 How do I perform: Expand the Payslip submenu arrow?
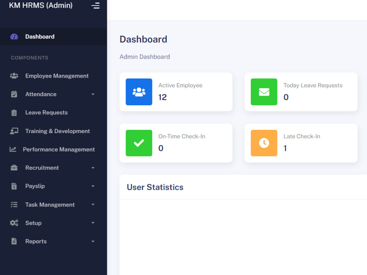pos(93,186)
